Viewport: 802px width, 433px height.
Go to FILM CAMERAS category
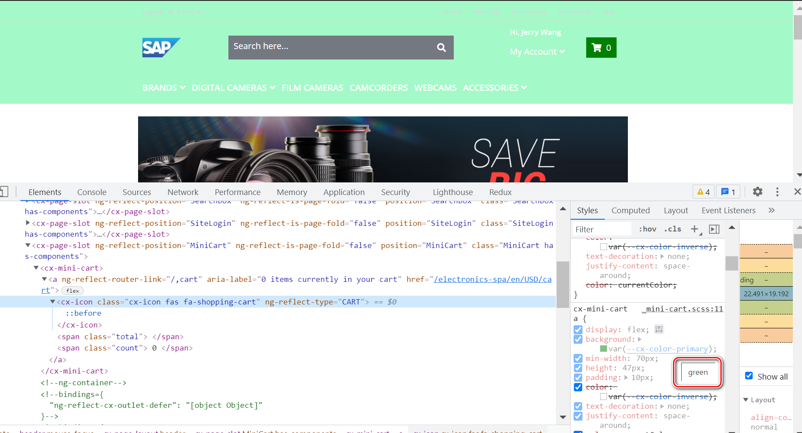[312, 88]
